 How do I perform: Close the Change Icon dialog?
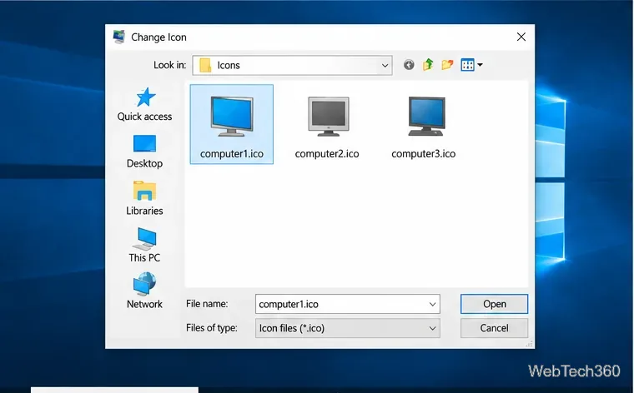click(521, 37)
